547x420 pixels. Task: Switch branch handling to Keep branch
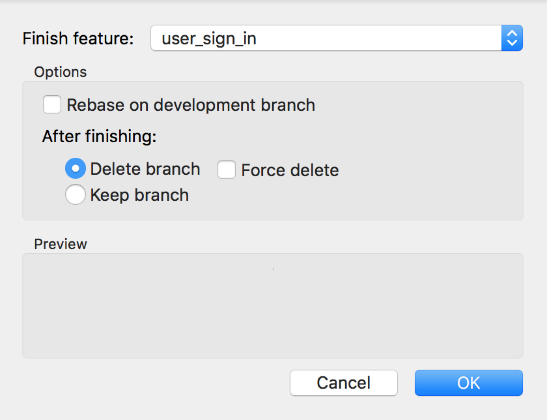click(75, 194)
